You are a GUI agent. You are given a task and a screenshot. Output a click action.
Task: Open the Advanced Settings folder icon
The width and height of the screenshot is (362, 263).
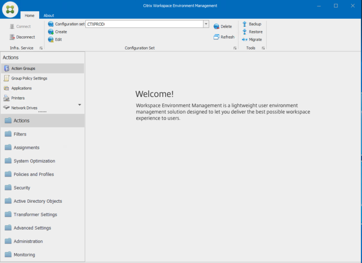coord(8,228)
